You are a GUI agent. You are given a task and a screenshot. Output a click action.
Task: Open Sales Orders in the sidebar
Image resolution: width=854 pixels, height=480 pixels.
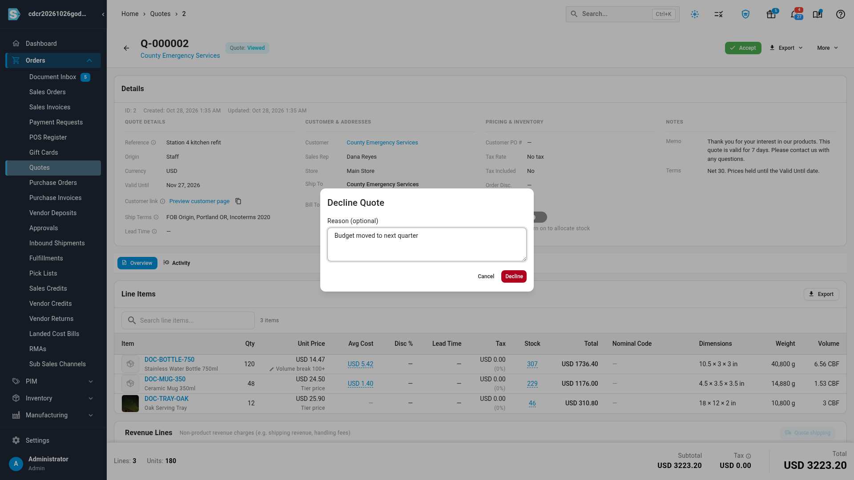[48, 92]
